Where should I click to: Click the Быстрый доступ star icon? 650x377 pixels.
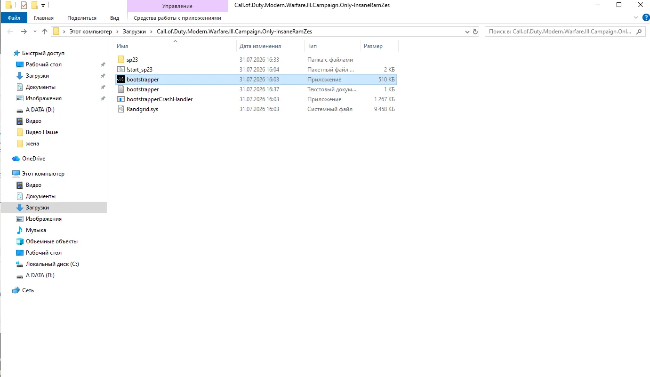click(x=17, y=53)
